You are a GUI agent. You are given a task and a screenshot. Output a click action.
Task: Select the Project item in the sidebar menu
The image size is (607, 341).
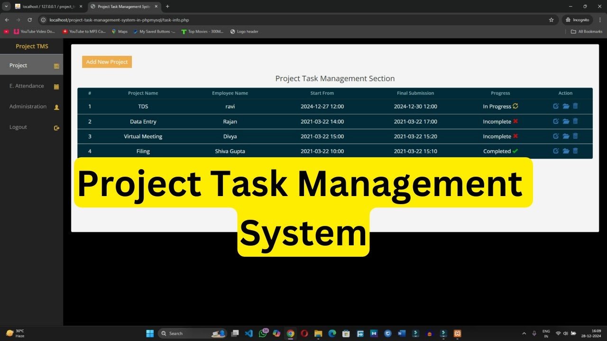[x=18, y=65]
